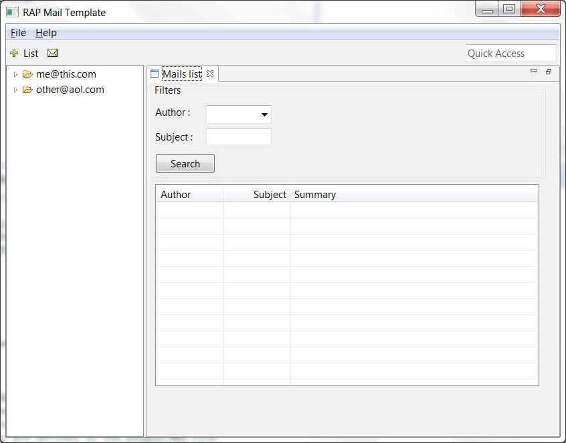Click the Quick Access search box

[510, 54]
